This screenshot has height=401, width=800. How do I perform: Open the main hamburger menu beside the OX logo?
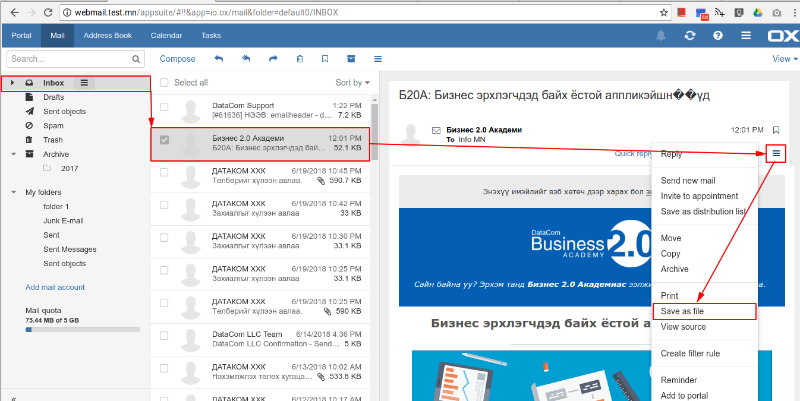click(746, 36)
